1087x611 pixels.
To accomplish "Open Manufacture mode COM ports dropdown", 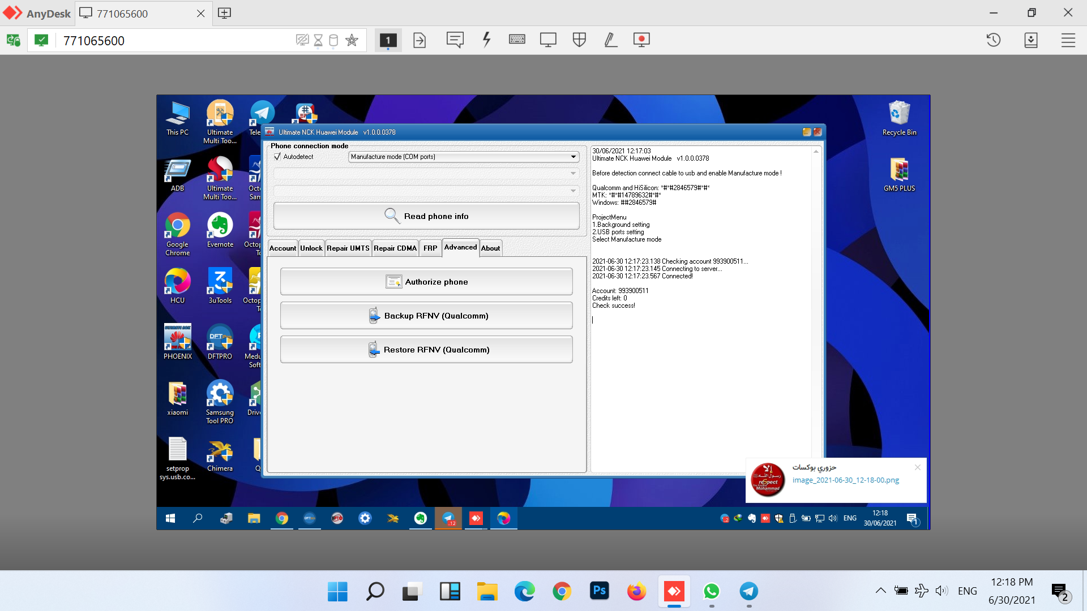I will tap(463, 157).
